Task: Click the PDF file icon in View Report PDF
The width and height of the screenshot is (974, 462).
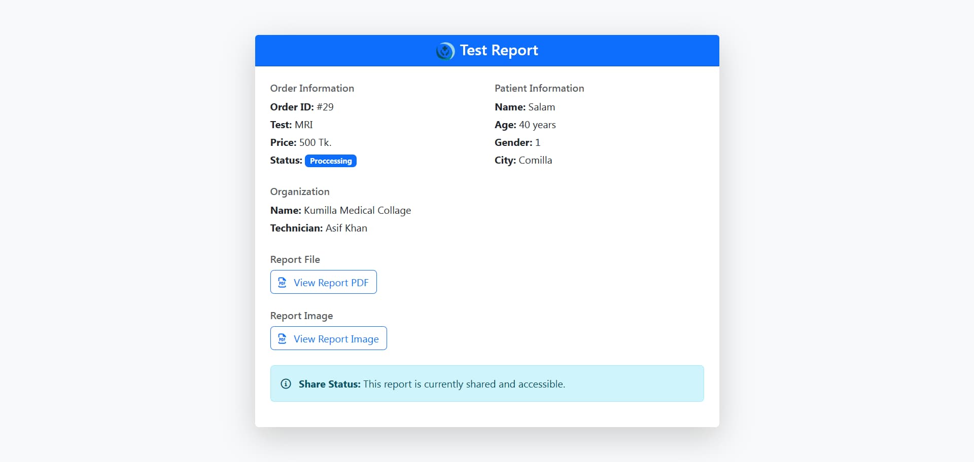Action: tap(283, 283)
